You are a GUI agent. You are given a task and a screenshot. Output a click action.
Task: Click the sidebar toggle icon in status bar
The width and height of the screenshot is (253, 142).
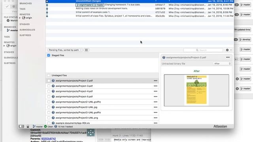21,127
